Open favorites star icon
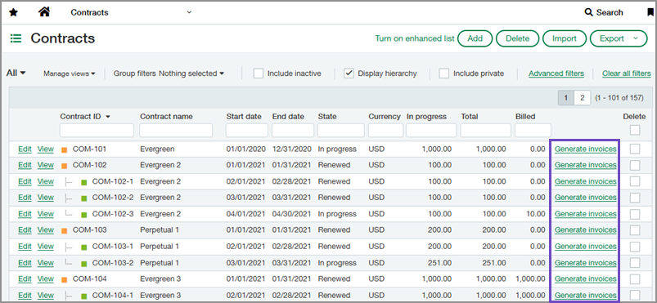Screen dimensions: 657x303 coord(13,12)
